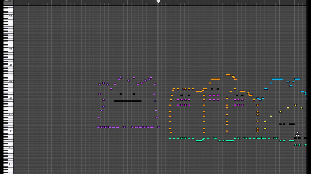The image size is (311, 174).
Task: Play the C0 piano key
Action: click(x=8, y=148)
